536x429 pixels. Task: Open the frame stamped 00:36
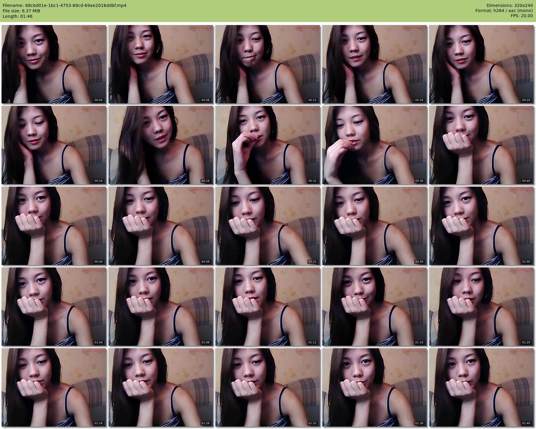(x=375, y=145)
